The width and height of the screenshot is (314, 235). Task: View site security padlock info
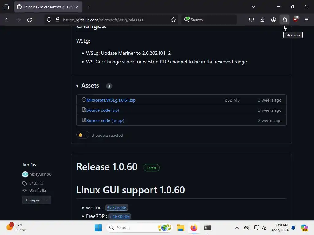pyautogui.click(x=58, y=20)
